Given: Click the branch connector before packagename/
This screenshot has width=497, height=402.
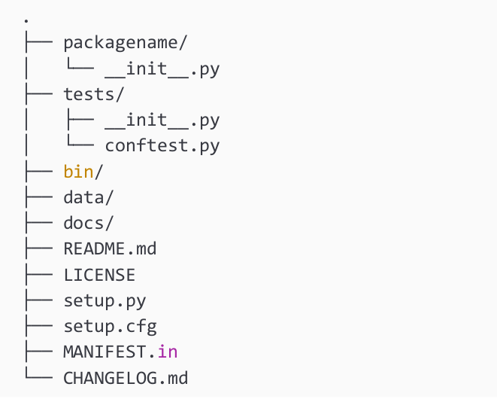Looking at the screenshot, I should tap(38, 43).
